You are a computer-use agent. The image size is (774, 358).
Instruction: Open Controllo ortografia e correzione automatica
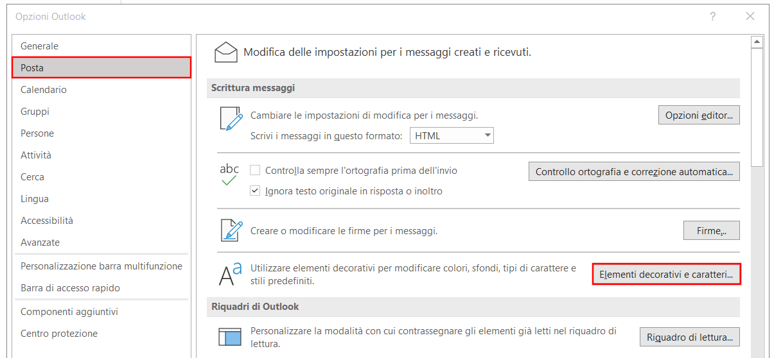tap(634, 172)
